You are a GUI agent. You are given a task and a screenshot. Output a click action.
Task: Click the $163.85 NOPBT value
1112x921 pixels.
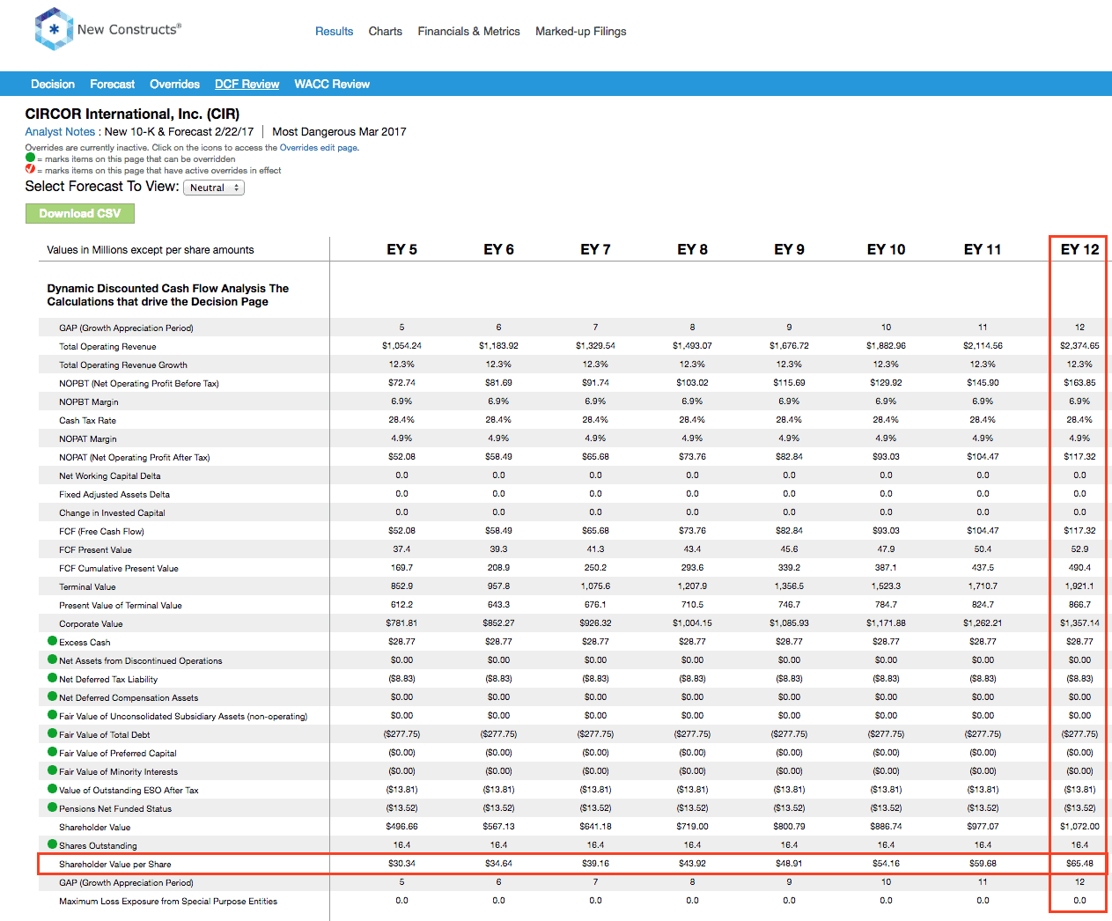[1080, 382]
